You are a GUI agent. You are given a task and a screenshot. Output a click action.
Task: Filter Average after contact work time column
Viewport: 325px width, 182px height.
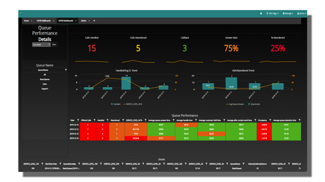click(x=255, y=120)
